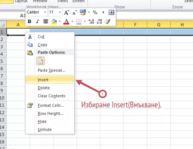
Task: Center align text via mini toolbar
Action: pyautogui.click(x=45, y=21)
